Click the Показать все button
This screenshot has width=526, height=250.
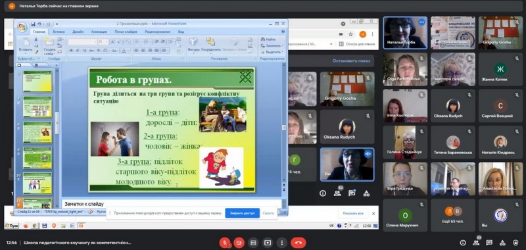[353, 213]
